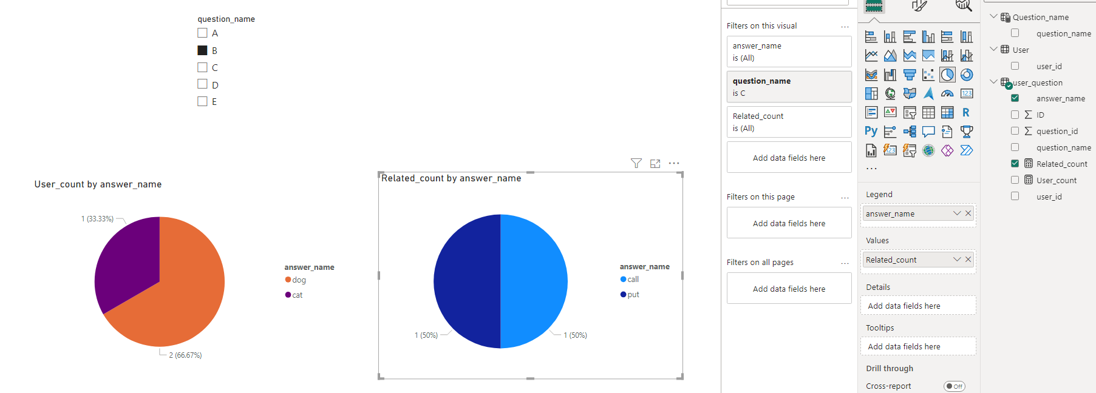Expand the Related_count filter card
Viewport: 1096px width, 393px height.
pyautogui.click(x=789, y=122)
